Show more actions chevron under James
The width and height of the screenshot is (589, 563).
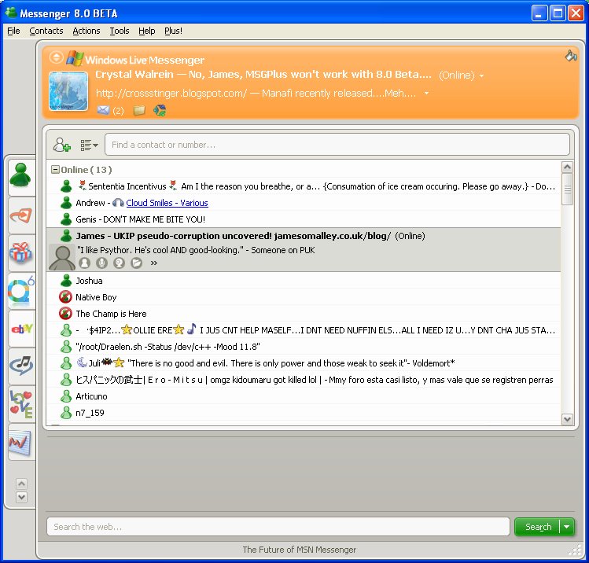click(x=153, y=263)
